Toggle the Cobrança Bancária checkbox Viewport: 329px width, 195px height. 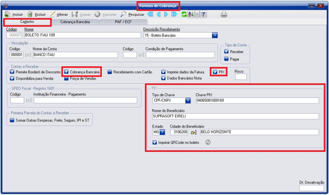pyautogui.click(x=66, y=72)
